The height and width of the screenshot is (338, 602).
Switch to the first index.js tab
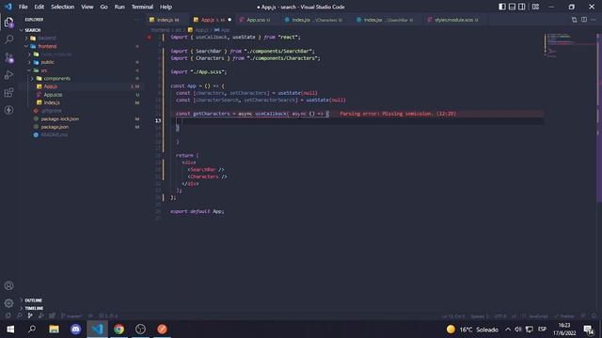[166, 20]
